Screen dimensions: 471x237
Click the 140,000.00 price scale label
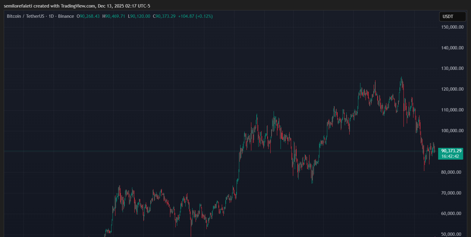pyautogui.click(x=452, y=48)
